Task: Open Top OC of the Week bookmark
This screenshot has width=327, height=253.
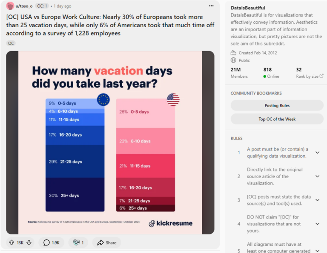Action: pos(277,119)
